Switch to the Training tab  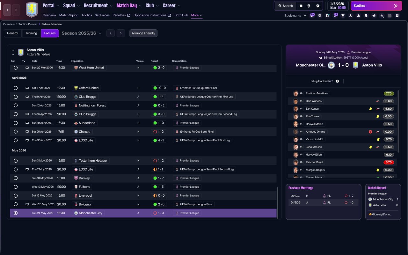tap(31, 33)
